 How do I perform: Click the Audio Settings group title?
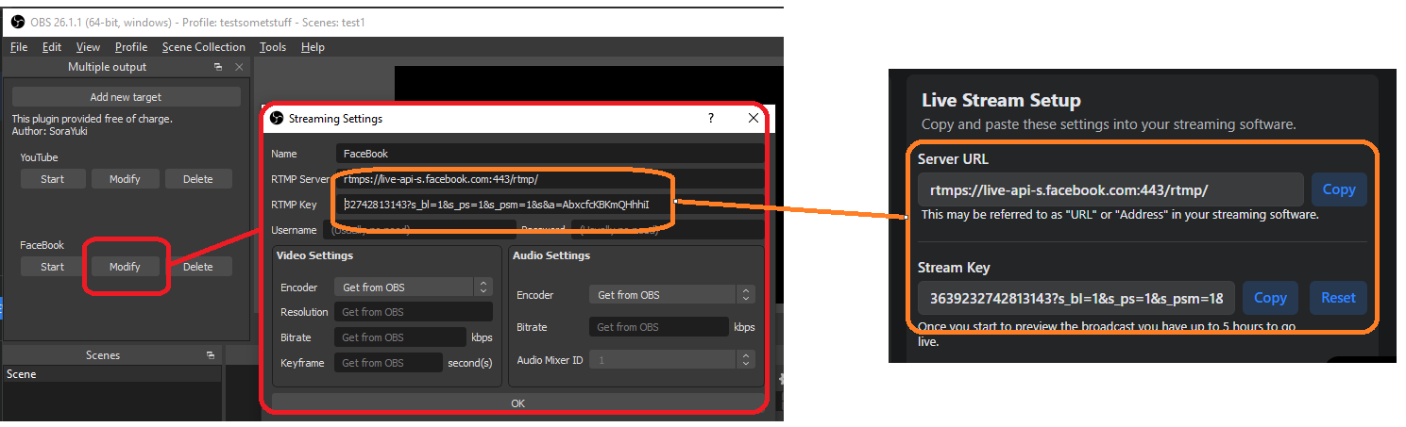pos(551,255)
